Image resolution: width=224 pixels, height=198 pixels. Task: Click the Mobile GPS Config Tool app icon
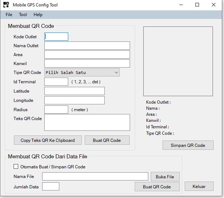click(x=6, y=5)
